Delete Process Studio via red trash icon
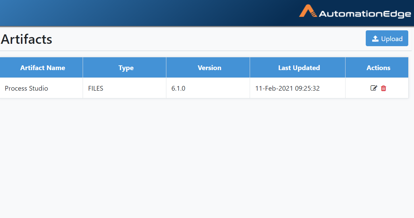This screenshot has height=218, width=414. [x=384, y=88]
